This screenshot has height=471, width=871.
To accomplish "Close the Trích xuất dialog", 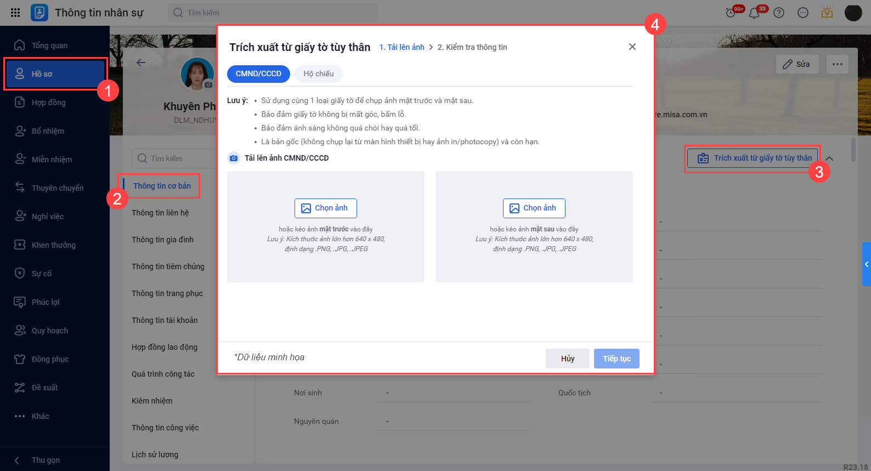I will pyautogui.click(x=632, y=47).
